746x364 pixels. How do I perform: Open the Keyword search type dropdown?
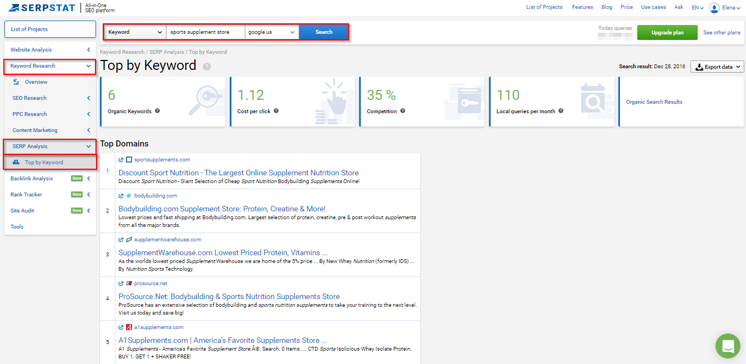(135, 32)
